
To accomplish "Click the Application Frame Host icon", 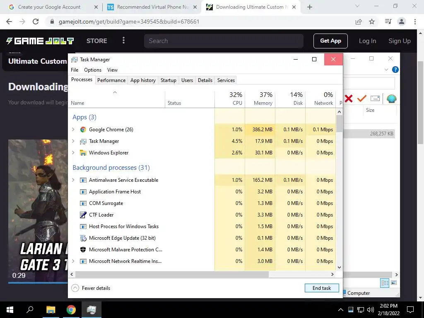I will coord(83,192).
